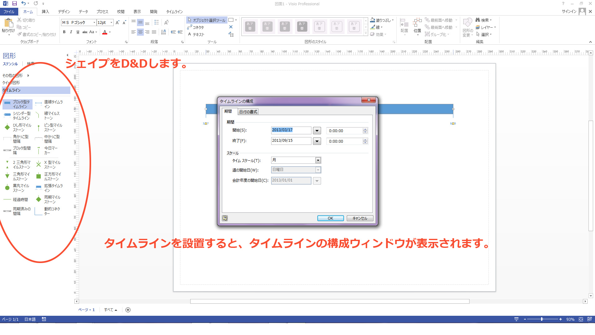Switch to the Design (デザイン) tab
The width and height of the screenshot is (595, 335).
(64, 12)
